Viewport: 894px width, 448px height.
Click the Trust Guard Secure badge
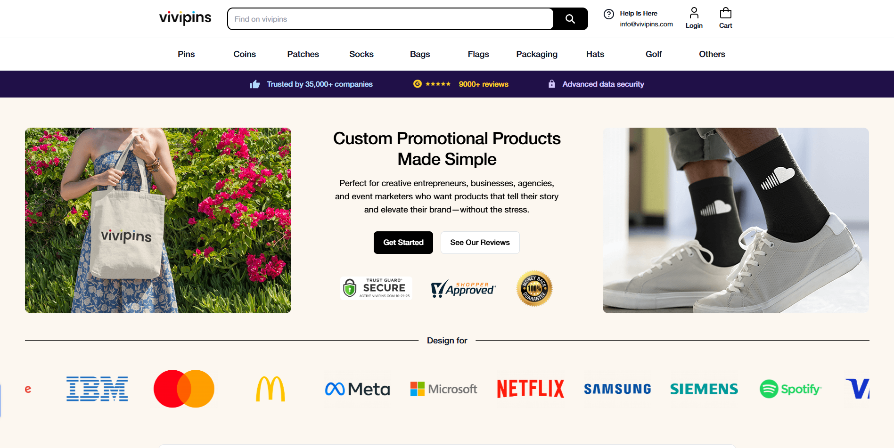[376, 288]
